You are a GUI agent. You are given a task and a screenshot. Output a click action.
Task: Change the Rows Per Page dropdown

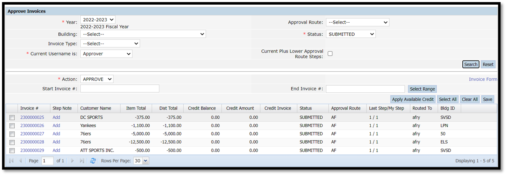(x=141, y=161)
